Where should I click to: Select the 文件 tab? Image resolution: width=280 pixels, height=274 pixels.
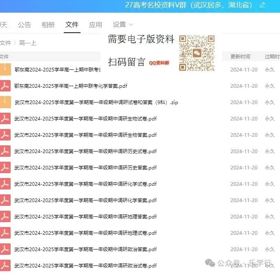(x=72, y=25)
